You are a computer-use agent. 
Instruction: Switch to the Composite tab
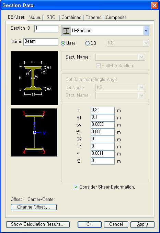116,17
